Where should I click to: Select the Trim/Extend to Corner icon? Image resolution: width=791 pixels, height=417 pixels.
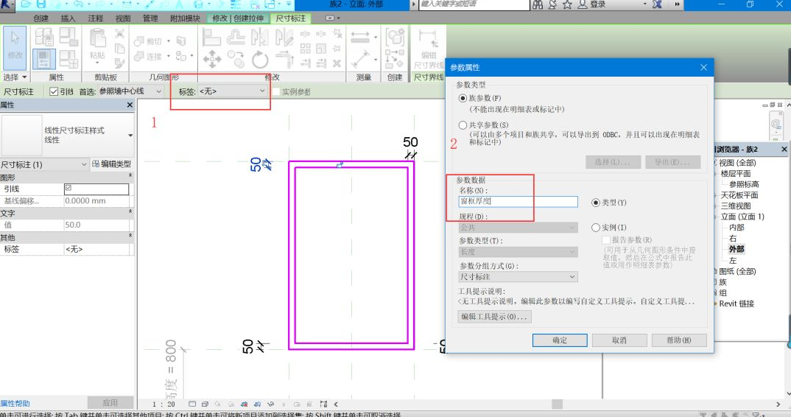(284, 60)
